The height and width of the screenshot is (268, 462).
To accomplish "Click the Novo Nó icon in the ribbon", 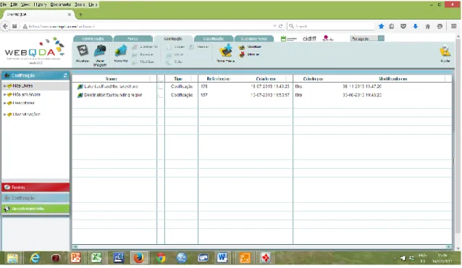I will pyautogui.click(x=121, y=51).
